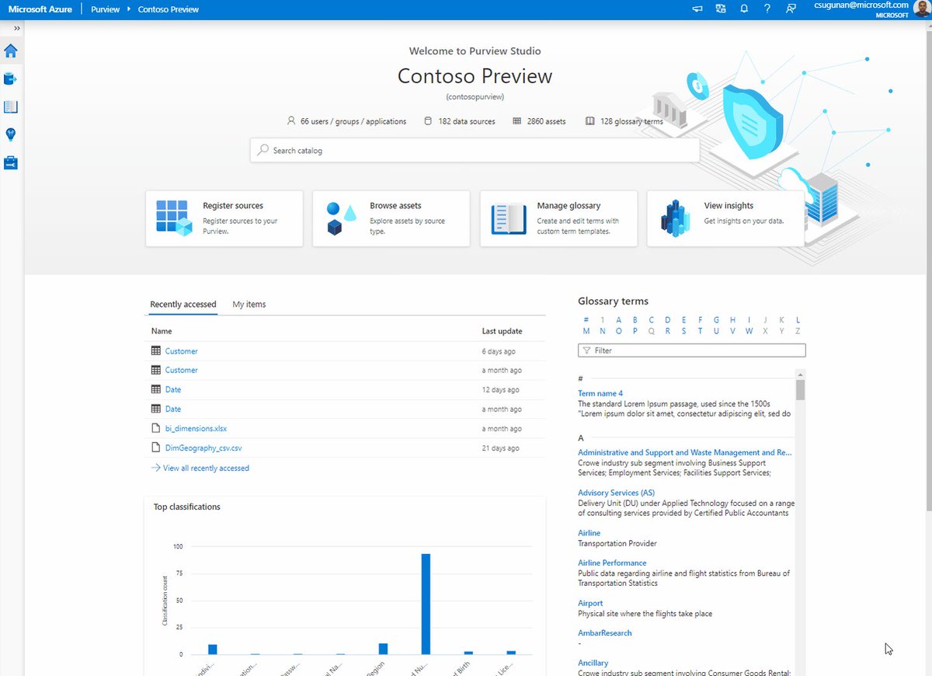Jump to glossary letter S
This screenshot has width=932, height=676.
[x=683, y=331]
